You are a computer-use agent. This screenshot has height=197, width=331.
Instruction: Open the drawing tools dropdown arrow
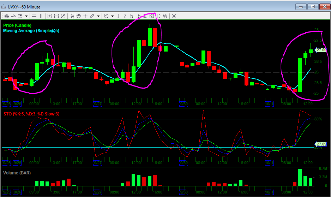98,16
